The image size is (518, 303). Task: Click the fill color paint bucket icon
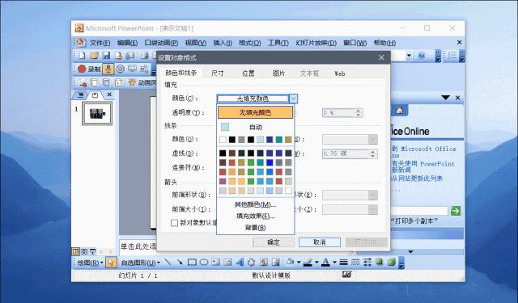pos(290,262)
